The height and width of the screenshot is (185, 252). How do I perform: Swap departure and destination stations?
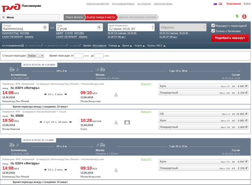(52, 28)
